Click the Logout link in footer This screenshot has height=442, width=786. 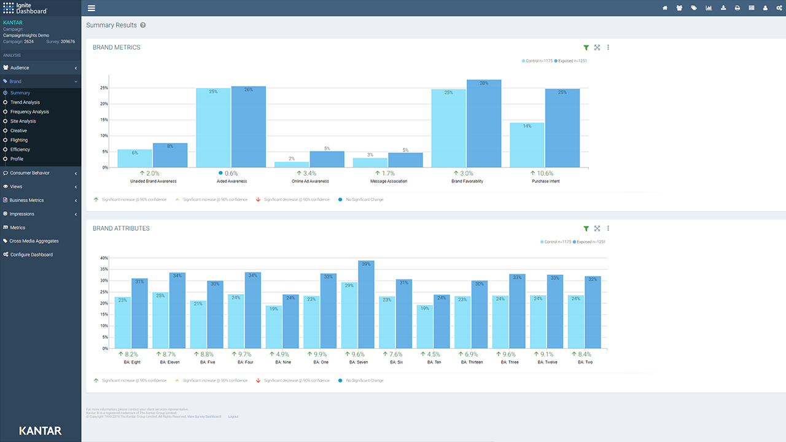click(x=233, y=417)
